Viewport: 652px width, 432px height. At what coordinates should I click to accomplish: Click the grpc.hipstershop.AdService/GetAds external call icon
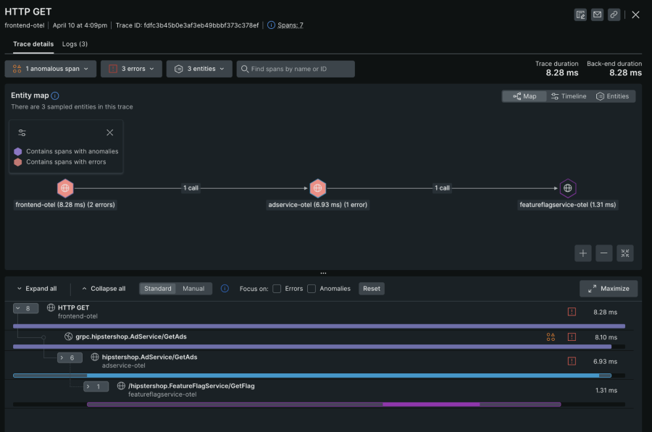pos(69,336)
